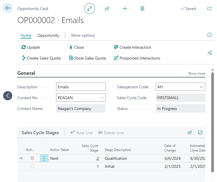217x182 pixels.
Task: Click the back arrow button
Action: (x=8, y=8)
